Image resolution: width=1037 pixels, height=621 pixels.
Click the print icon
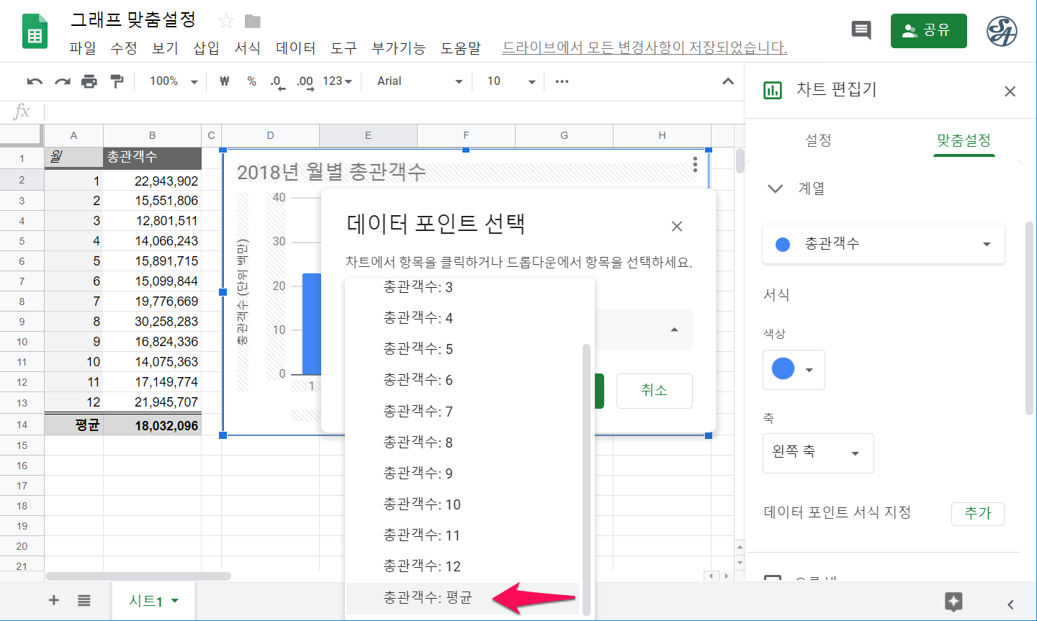point(89,81)
